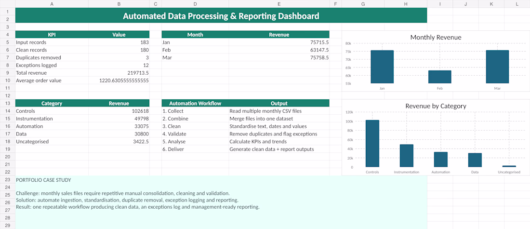Select the 1. Collect step cell
The width and height of the screenshot is (530, 229).
(x=195, y=111)
